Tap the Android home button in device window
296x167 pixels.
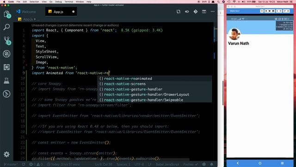click(260, 163)
